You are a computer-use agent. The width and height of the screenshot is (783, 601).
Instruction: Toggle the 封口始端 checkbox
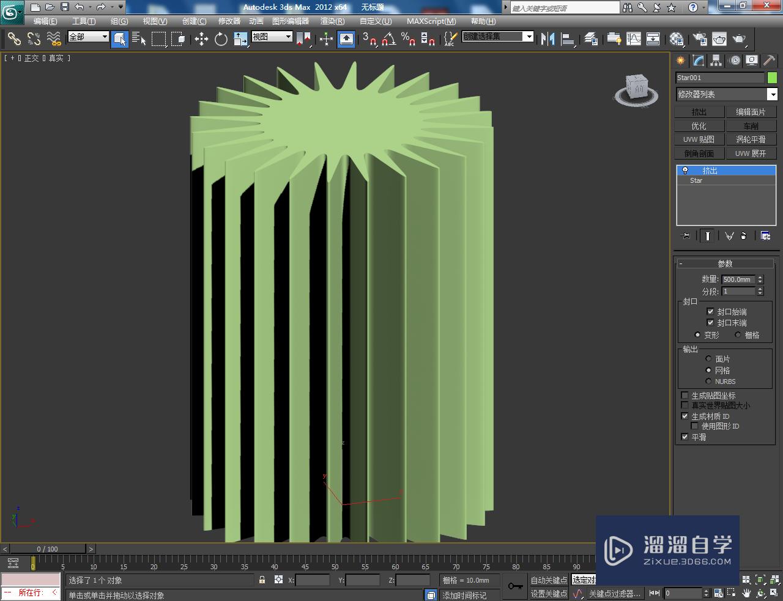(x=710, y=311)
